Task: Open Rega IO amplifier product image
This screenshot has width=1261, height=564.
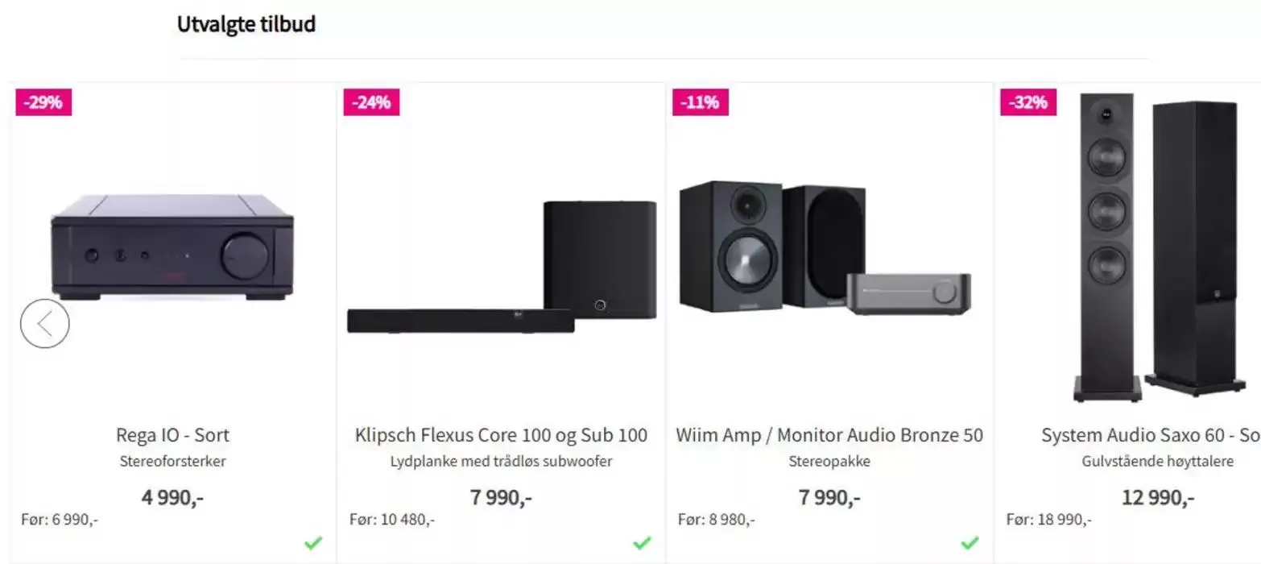Action: click(x=172, y=246)
